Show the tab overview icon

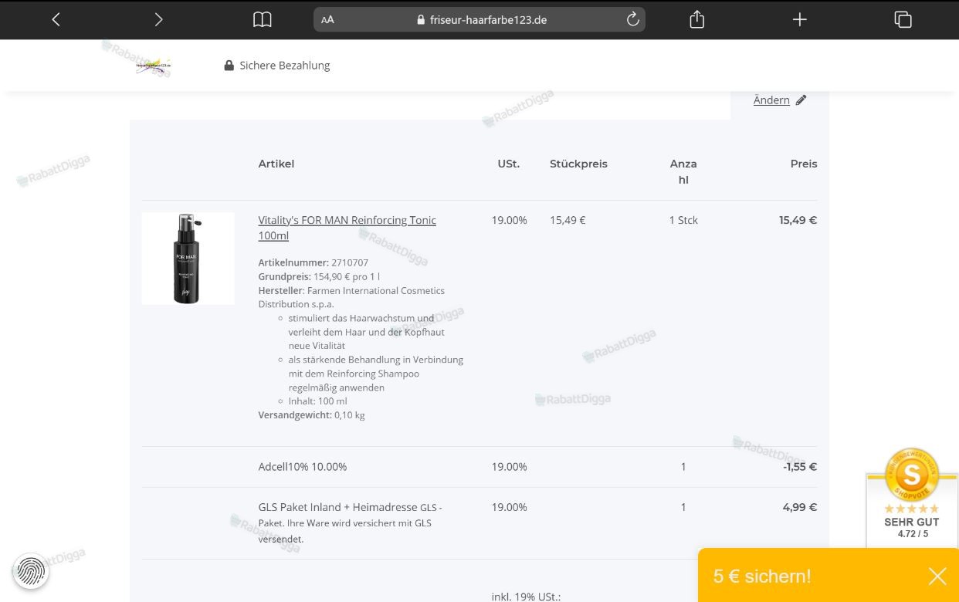[903, 20]
